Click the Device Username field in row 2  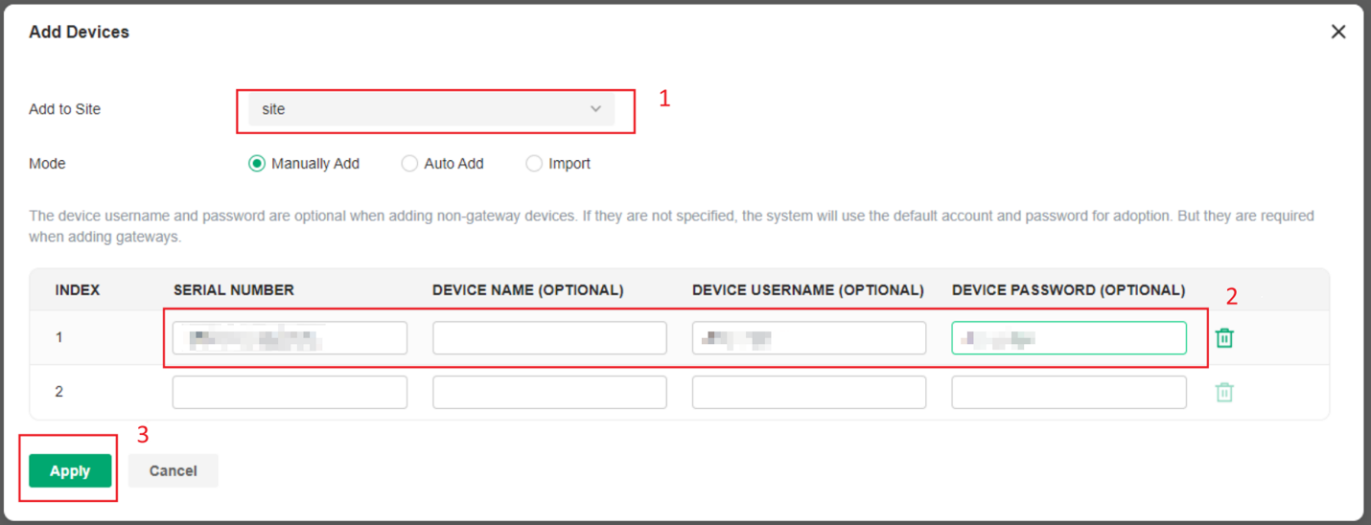[x=808, y=393]
